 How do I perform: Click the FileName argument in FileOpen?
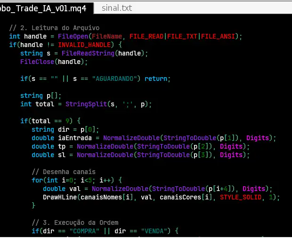pos(107,36)
